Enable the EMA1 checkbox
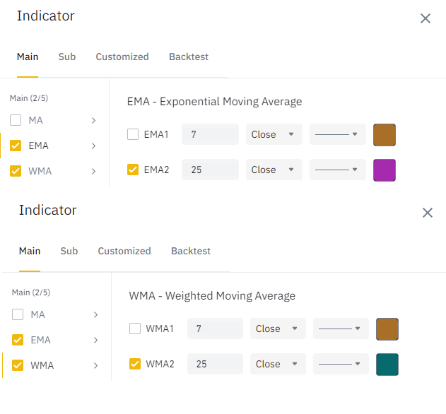The width and height of the screenshot is (446, 414). tap(133, 134)
